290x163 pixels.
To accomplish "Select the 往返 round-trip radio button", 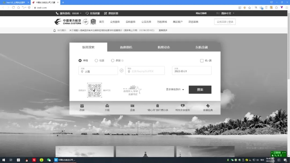I will pos(96,61).
